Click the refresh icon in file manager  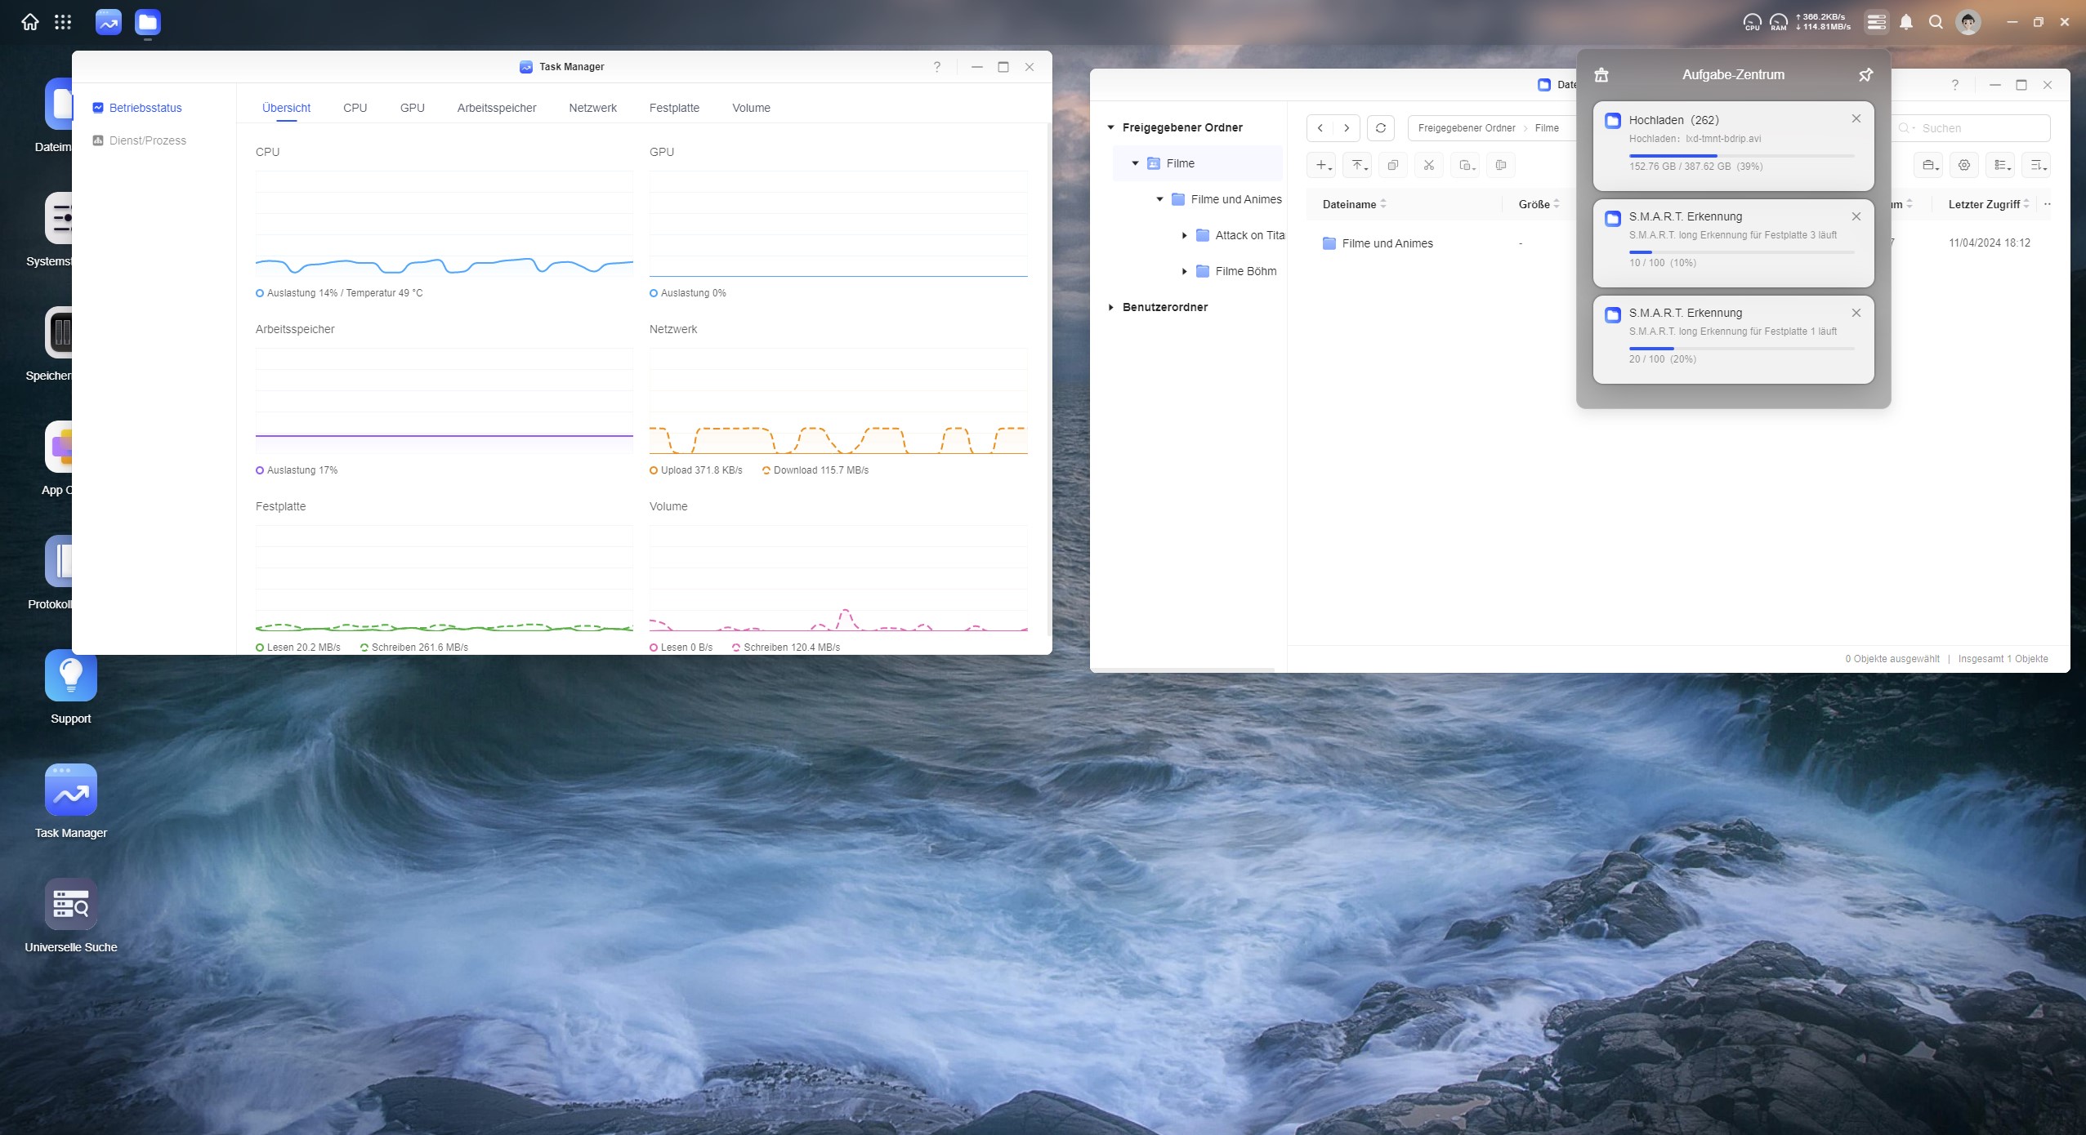(1380, 128)
